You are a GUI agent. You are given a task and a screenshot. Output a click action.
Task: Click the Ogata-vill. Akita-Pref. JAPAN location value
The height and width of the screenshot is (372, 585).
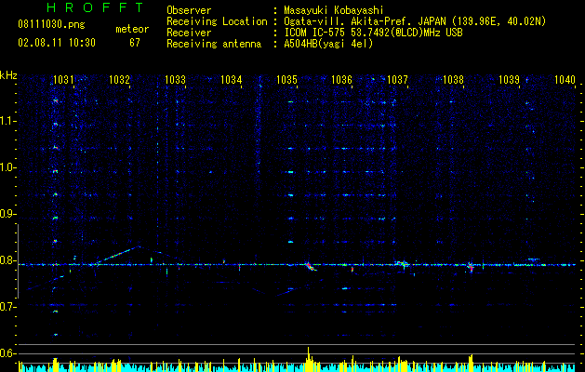point(415,21)
